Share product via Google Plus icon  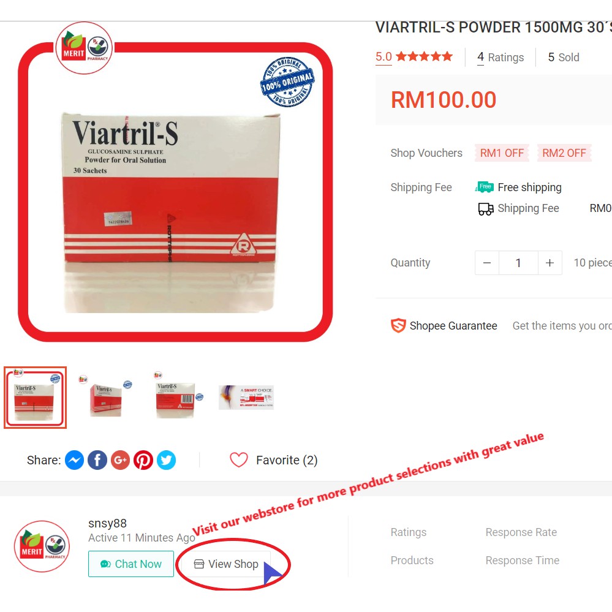[120, 460]
